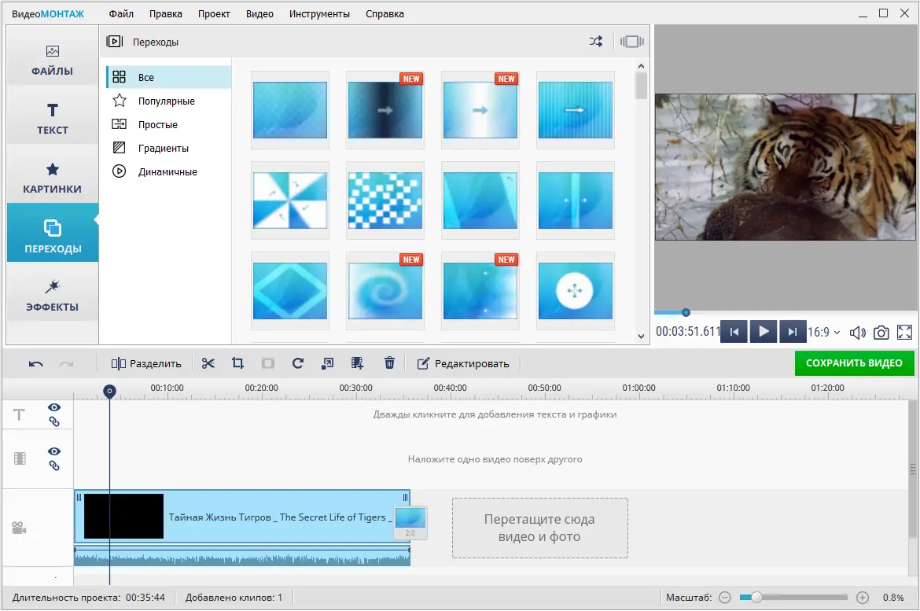Open the Файлы section in sidebar
920x611 pixels.
pyautogui.click(x=52, y=61)
